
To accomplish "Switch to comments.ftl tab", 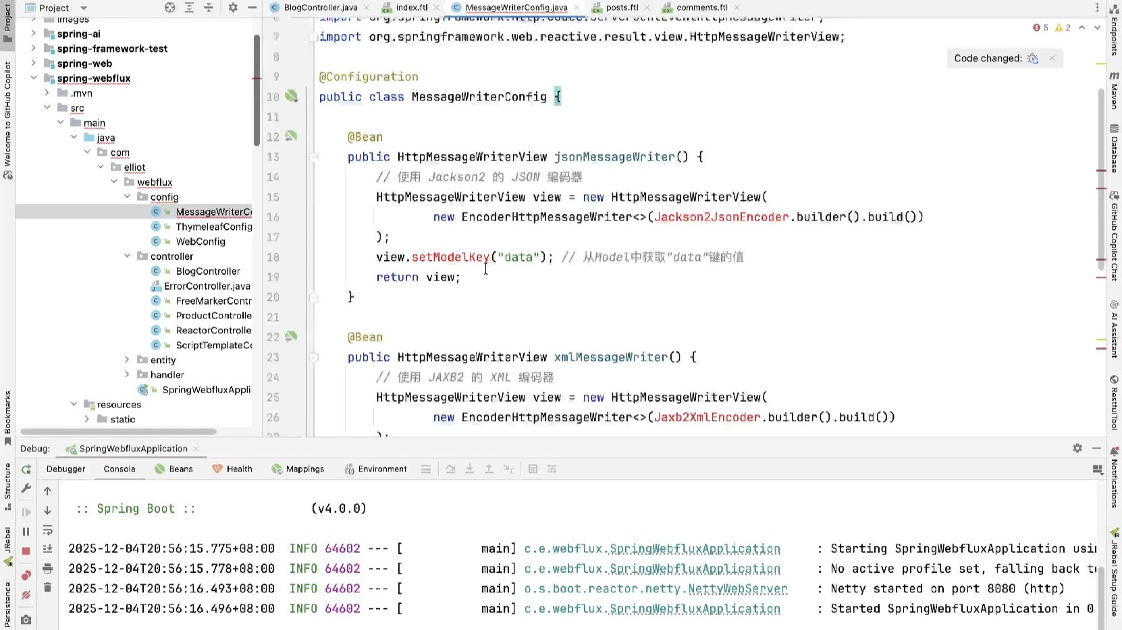I will click(x=701, y=7).
